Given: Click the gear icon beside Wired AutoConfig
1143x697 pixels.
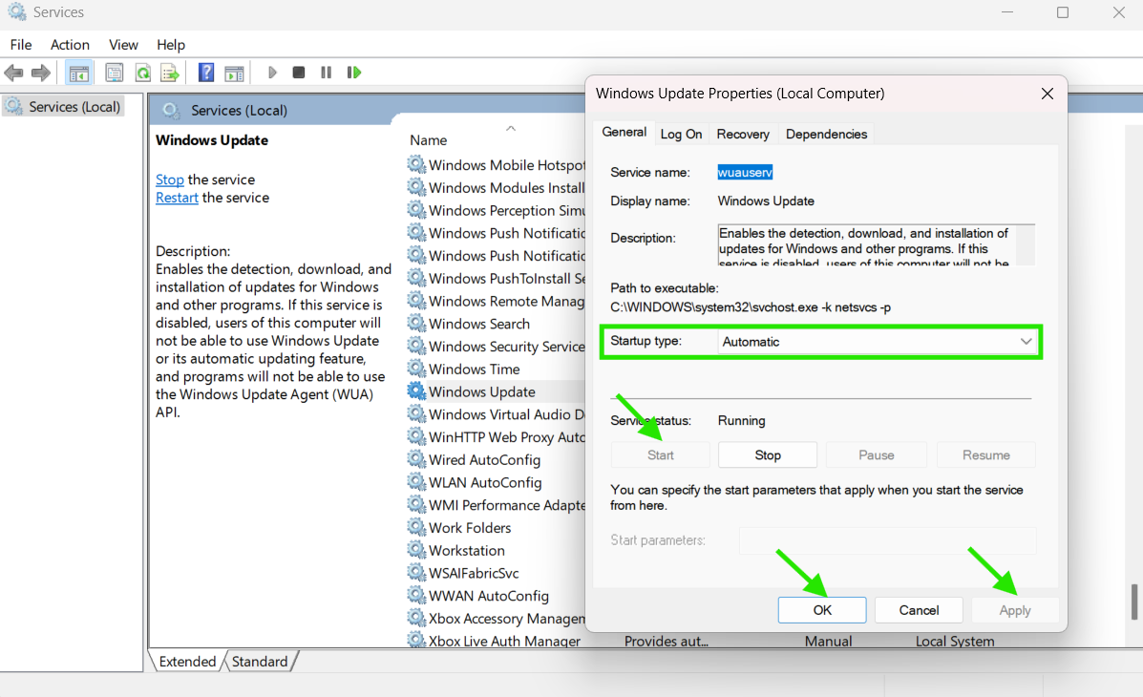Looking at the screenshot, I should tap(416, 458).
